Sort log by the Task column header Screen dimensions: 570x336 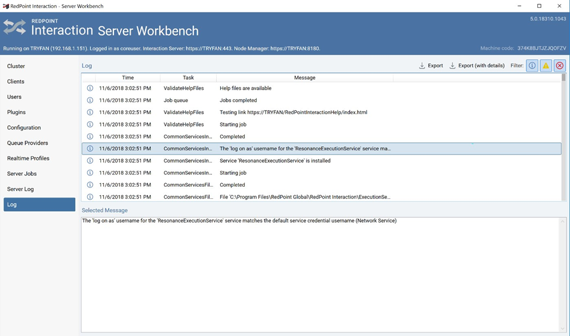[x=188, y=78]
